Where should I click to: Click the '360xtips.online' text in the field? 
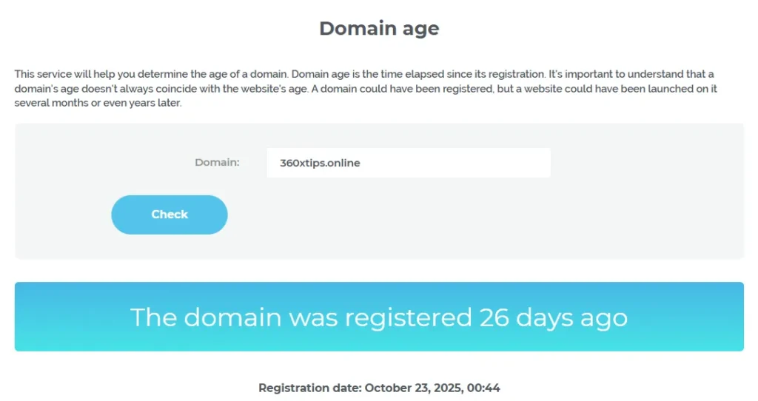point(320,163)
